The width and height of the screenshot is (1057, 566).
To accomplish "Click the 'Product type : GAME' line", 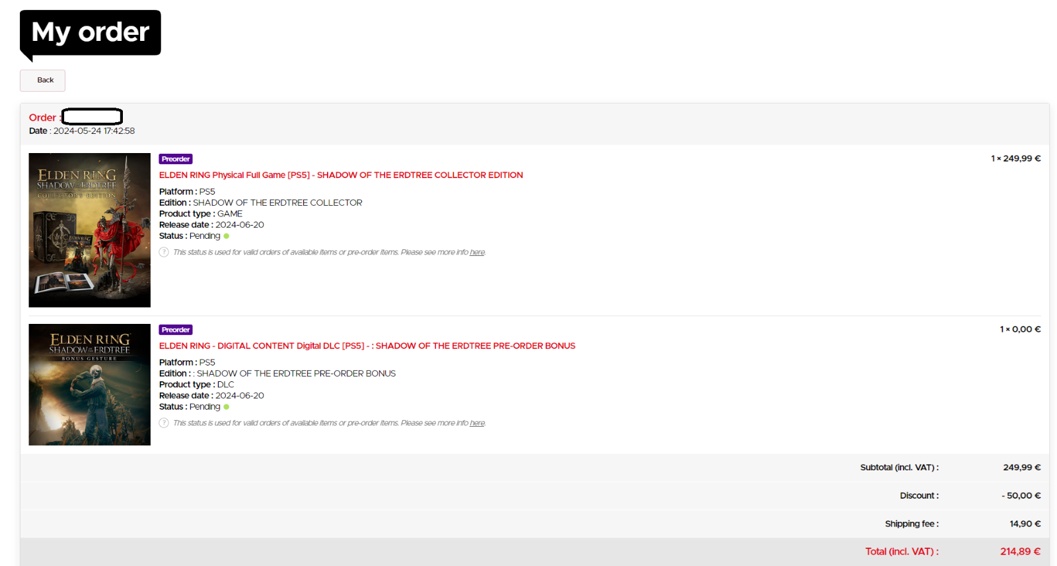I will (x=201, y=214).
